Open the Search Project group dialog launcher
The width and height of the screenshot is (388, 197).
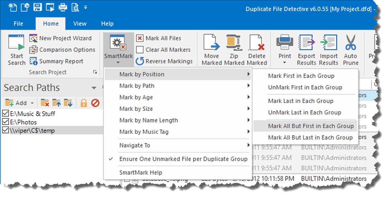click(95, 72)
